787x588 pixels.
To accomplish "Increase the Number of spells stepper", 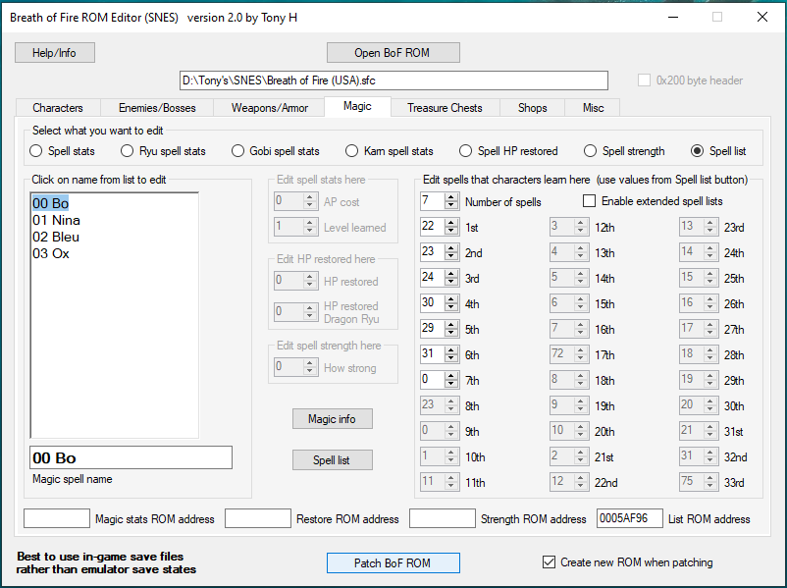I will pos(451,196).
